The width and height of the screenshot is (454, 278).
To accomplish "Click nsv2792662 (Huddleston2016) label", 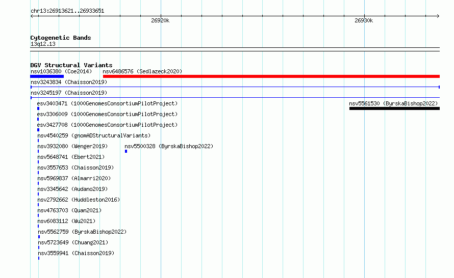I will [79, 200].
